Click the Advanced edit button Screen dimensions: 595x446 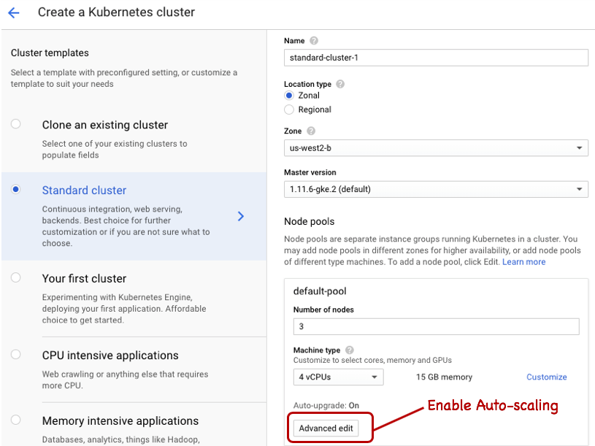326,428
